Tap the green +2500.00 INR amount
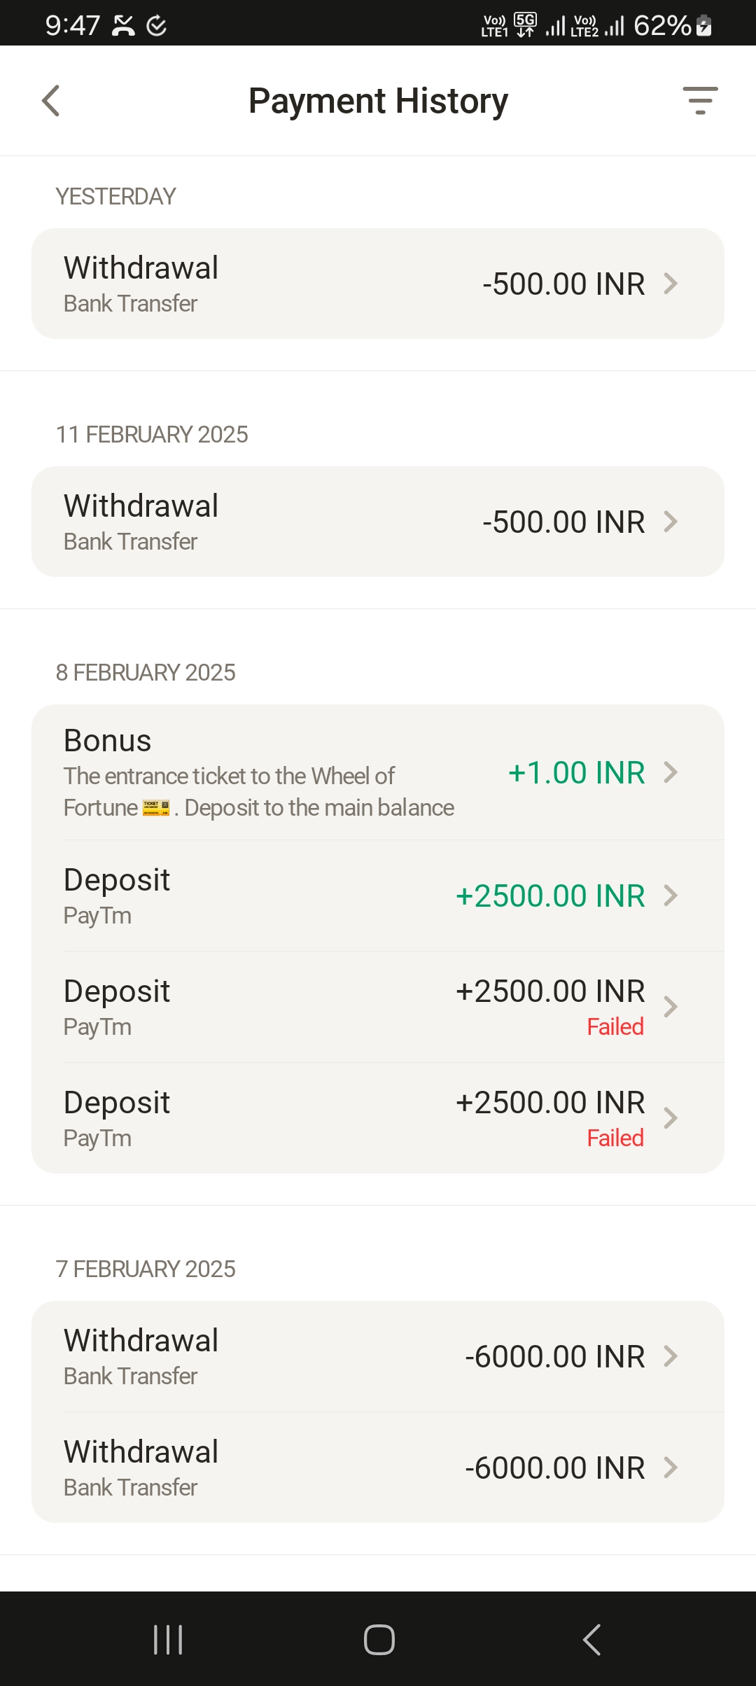Image resolution: width=756 pixels, height=1686 pixels. point(550,896)
